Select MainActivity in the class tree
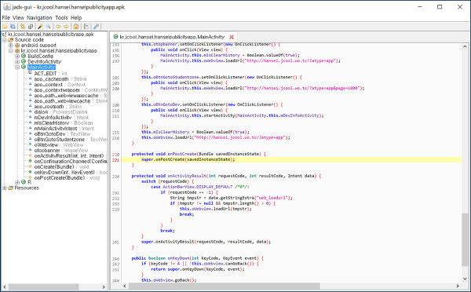The width and height of the screenshot is (471, 292). (x=41, y=67)
